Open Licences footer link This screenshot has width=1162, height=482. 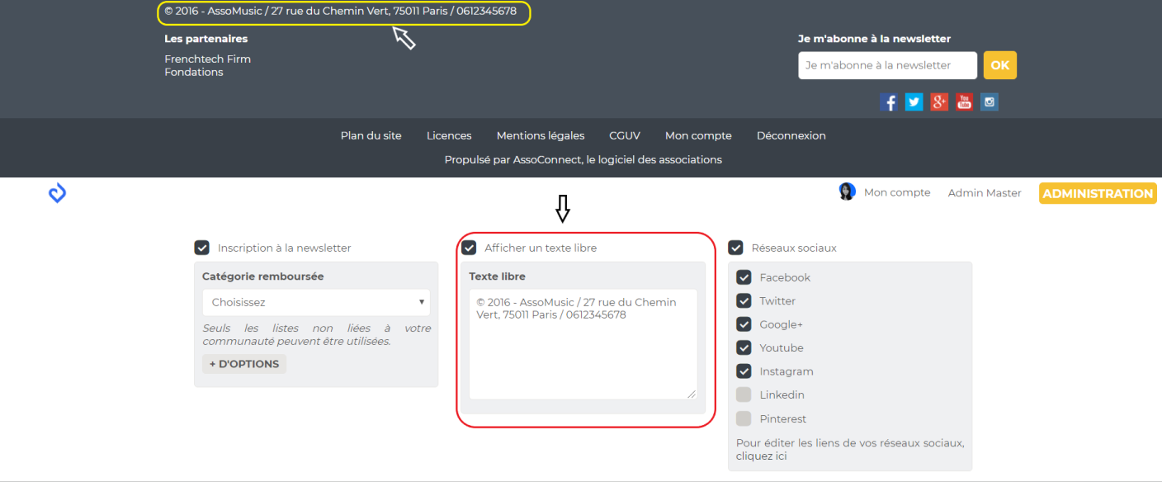click(449, 135)
